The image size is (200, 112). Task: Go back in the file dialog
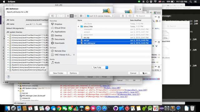59,16
